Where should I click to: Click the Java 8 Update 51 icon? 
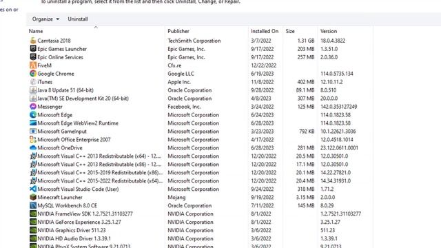click(33, 90)
